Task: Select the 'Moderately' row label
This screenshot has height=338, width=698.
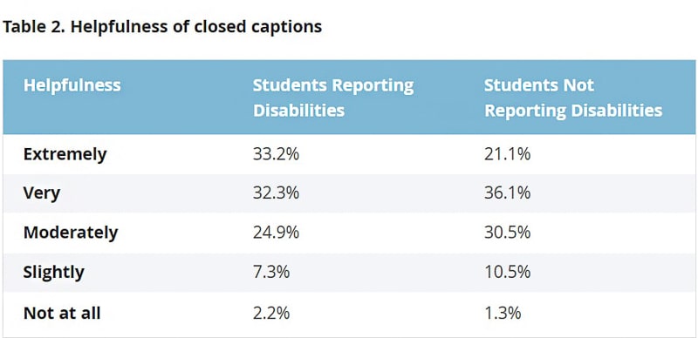Action: pos(71,233)
